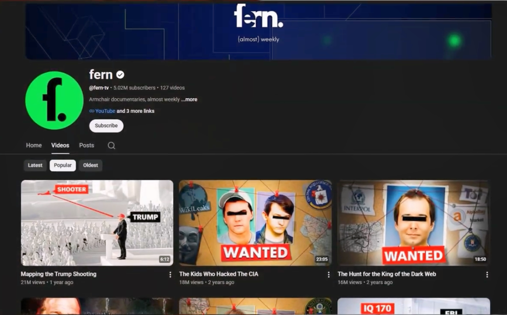Select the Videos tab
The image size is (507, 315).
tap(60, 146)
